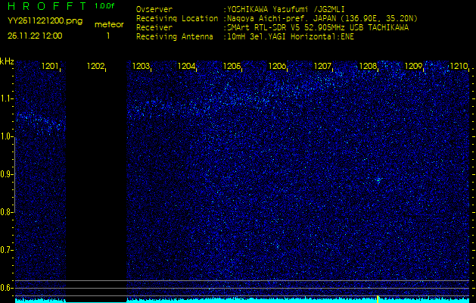Image resolution: width=476 pixels, height=303 pixels.
Task: Select the 1203 time marker
Action: point(141,67)
